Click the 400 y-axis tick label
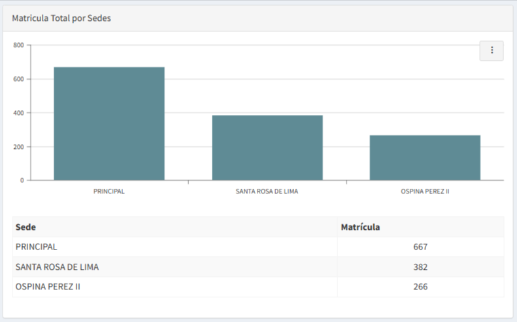517x322 pixels. click(18, 113)
